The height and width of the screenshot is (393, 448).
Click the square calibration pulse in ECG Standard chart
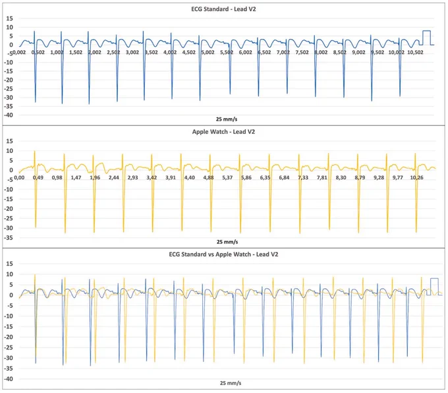tap(426, 38)
